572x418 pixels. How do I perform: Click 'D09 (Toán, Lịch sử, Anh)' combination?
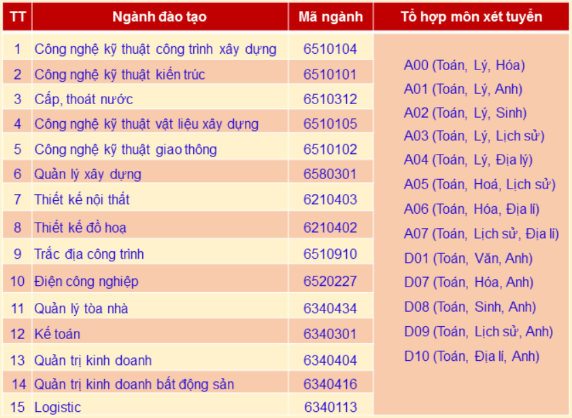click(x=479, y=332)
